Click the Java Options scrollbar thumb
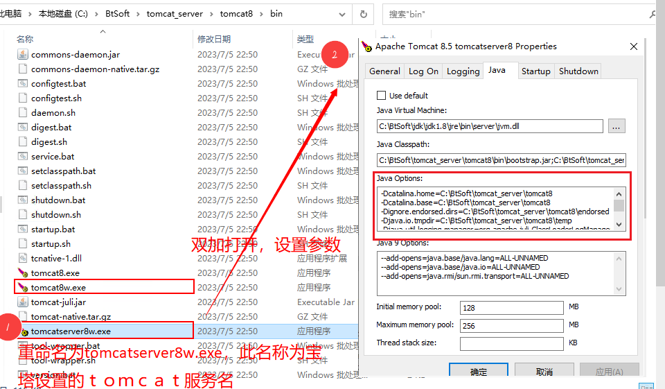The height and width of the screenshot is (389, 665). [619, 205]
